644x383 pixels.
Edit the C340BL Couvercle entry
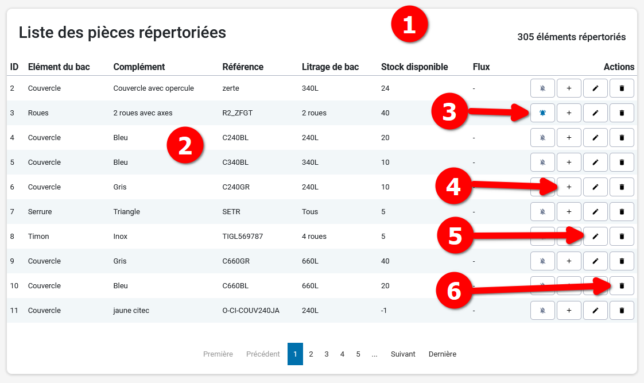595,163
